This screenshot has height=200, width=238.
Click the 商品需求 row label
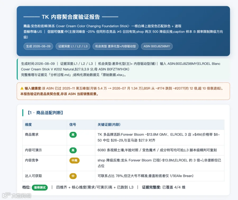pos(32,135)
